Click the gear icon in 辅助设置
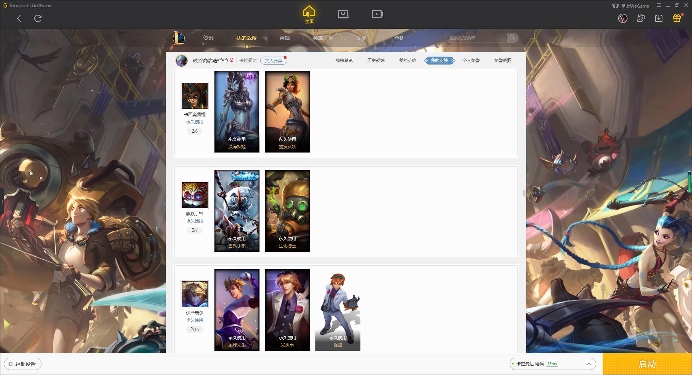Screen dimensions: 692x375 10,364
